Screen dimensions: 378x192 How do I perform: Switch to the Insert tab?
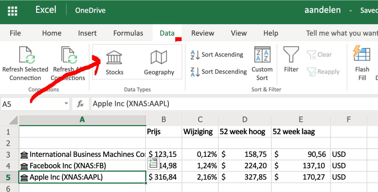pos(87,33)
